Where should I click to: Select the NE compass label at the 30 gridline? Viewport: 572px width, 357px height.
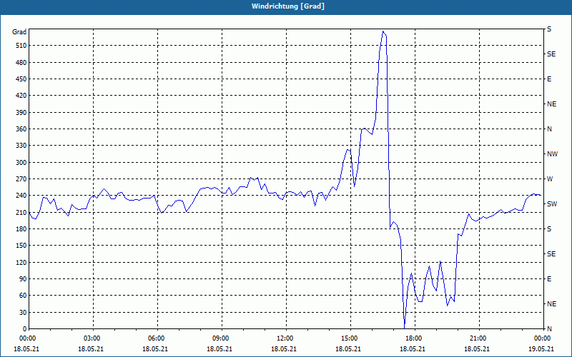pyautogui.click(x=551, y=304)
